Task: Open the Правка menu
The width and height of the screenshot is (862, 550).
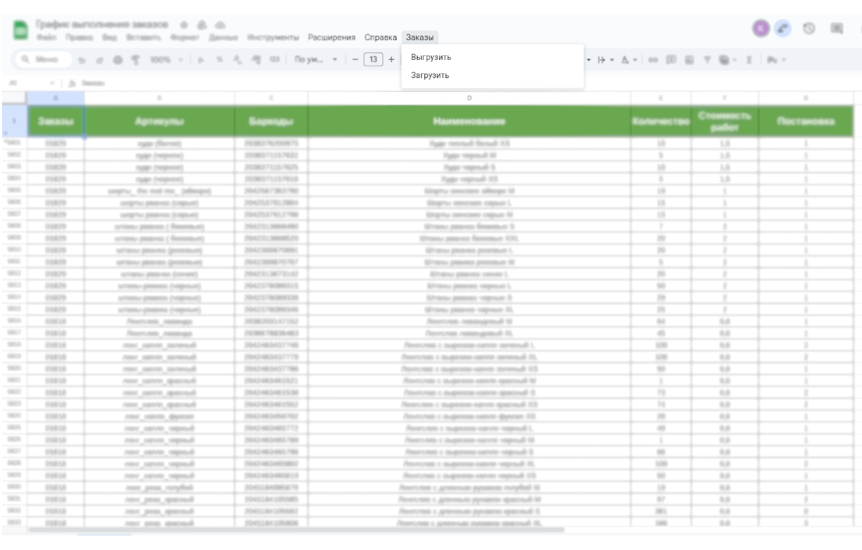Action: tap(79, 37)
